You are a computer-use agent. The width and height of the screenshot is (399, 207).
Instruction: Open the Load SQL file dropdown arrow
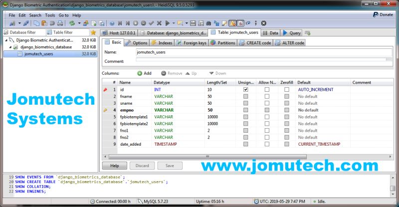[x=187, y=23]
